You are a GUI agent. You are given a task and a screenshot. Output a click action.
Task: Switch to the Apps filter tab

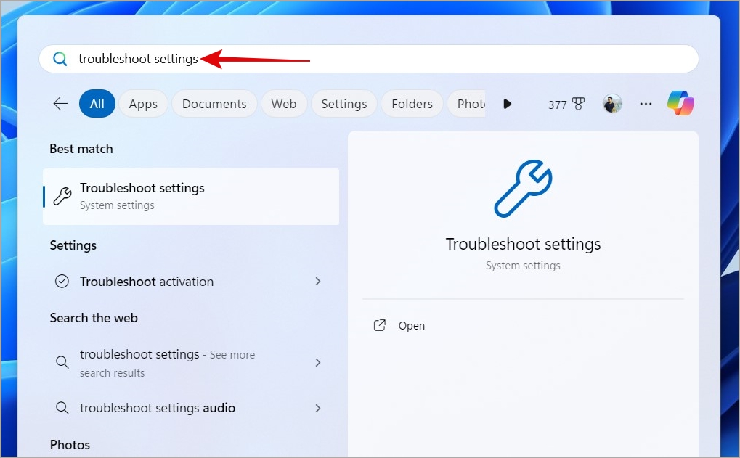143,103
